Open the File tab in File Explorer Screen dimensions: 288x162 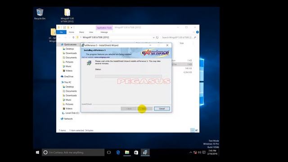(61, 32)
